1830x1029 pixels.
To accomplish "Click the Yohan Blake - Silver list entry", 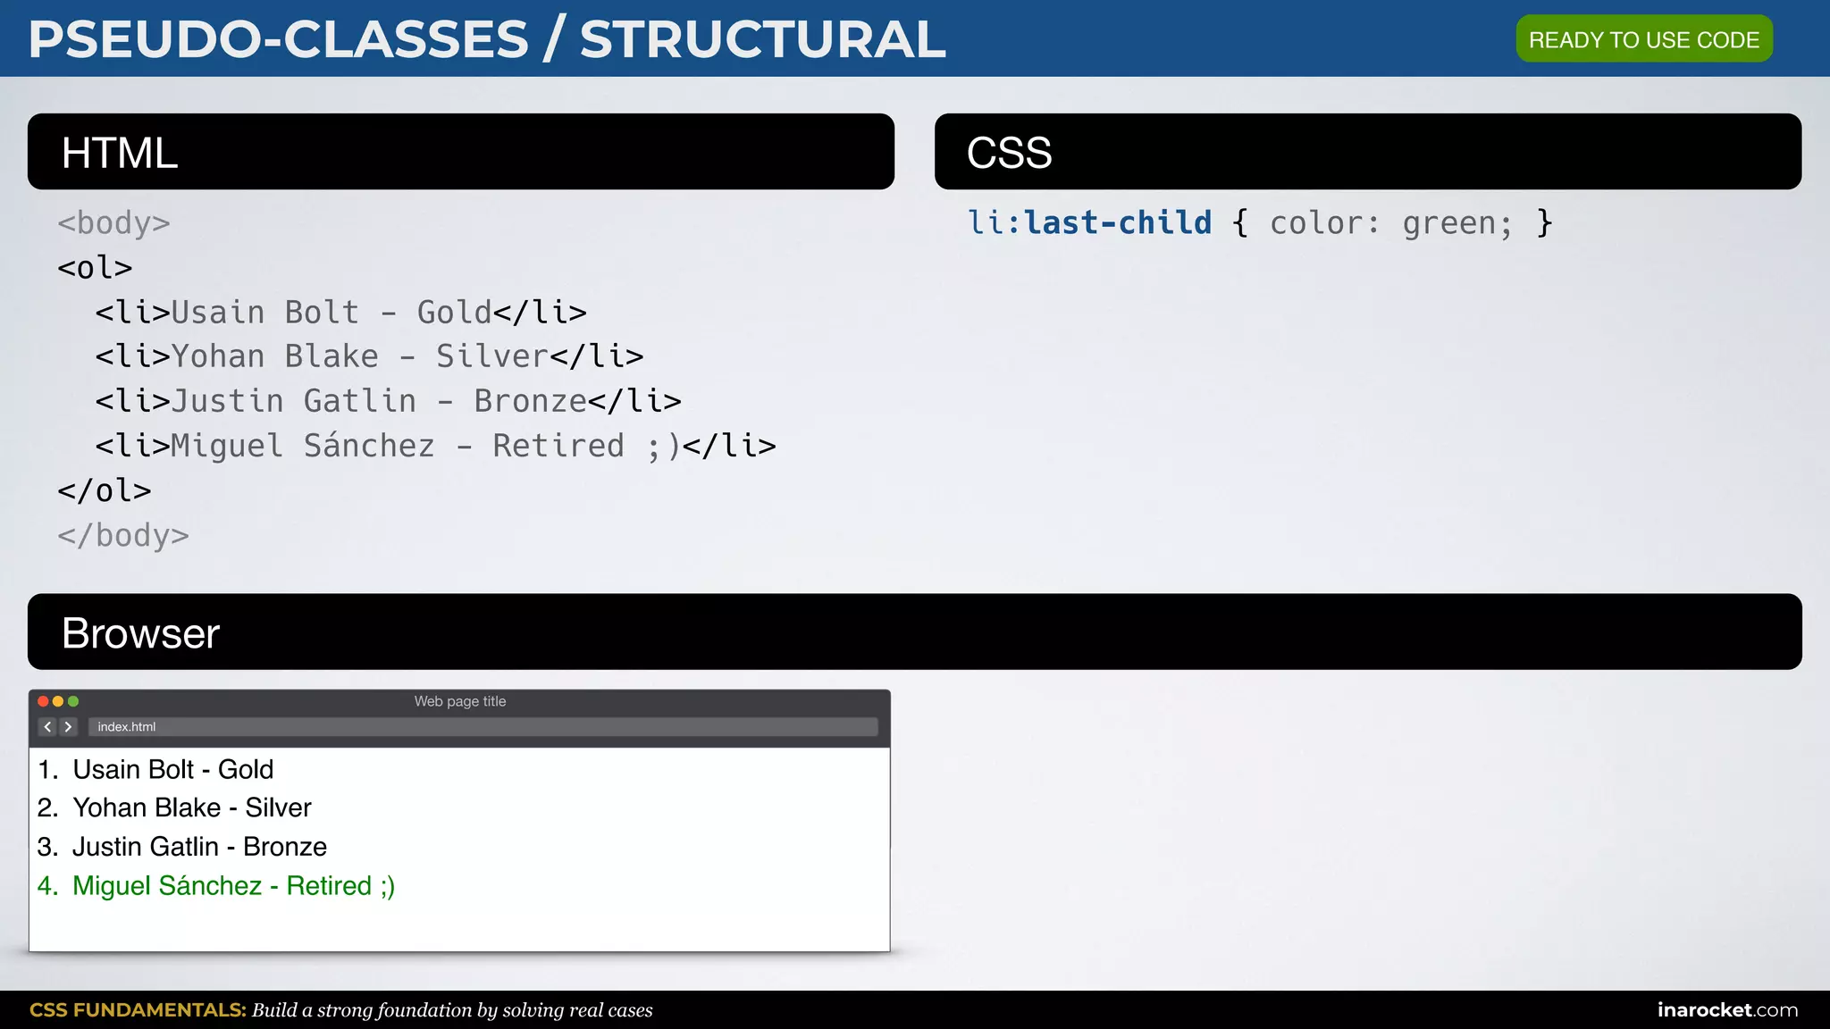I will [192, 807].
